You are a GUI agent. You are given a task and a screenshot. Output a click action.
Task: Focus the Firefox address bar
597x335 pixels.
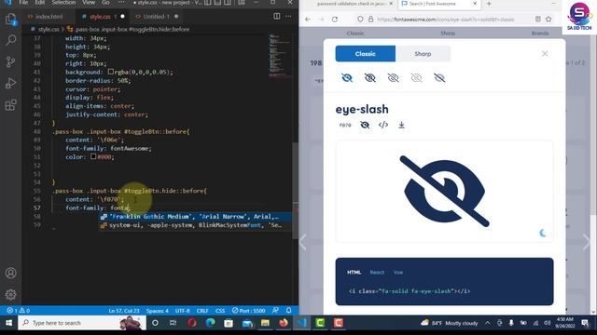pos(446,19)
